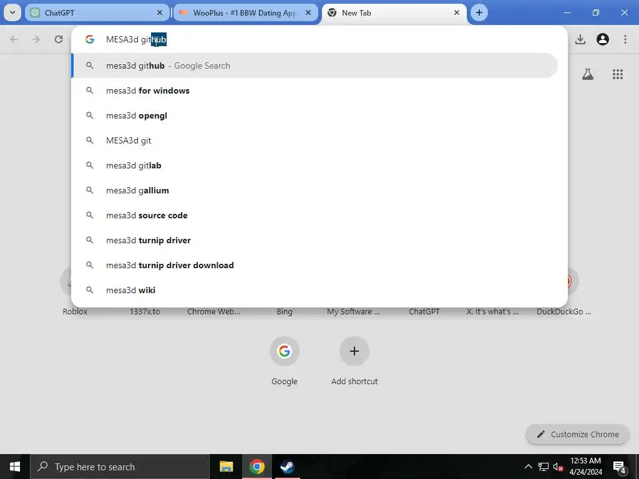Open the Search Labs flask icon
Viewport: 639px width, 479px height.
pyautogui.click(x=588, y=74)
